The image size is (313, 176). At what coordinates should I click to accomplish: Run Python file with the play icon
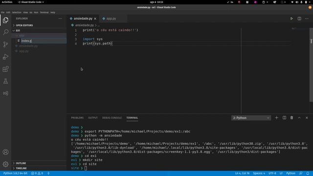(291, 19)
